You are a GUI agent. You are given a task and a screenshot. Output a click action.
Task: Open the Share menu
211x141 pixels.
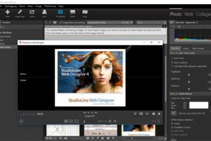click(22, 6)
